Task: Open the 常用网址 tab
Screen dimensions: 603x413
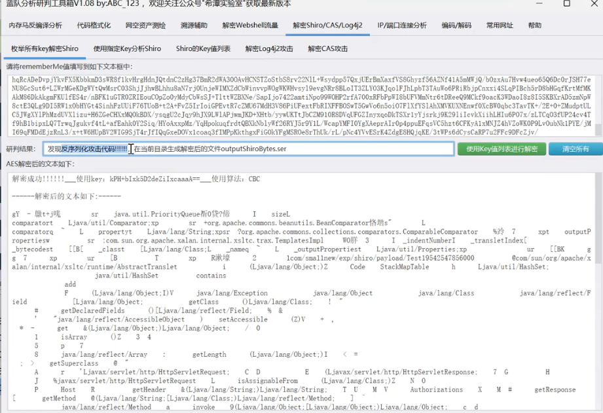Action: pos(500,26)
